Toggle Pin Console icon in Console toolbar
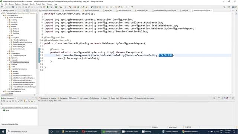 [212, 98]
